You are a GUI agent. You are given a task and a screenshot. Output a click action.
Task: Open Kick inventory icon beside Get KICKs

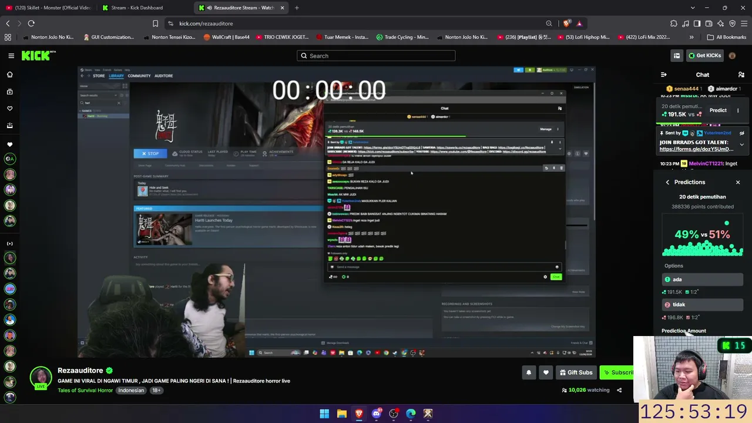click(x=677, y=56)
